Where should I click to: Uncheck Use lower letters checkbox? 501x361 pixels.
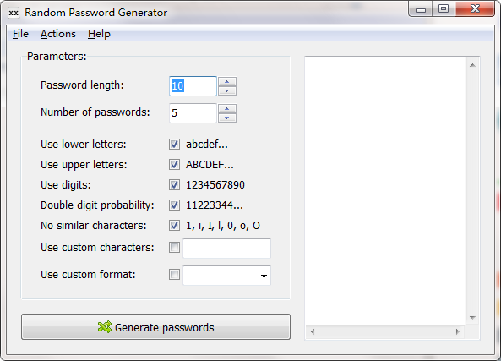(174, 145)
